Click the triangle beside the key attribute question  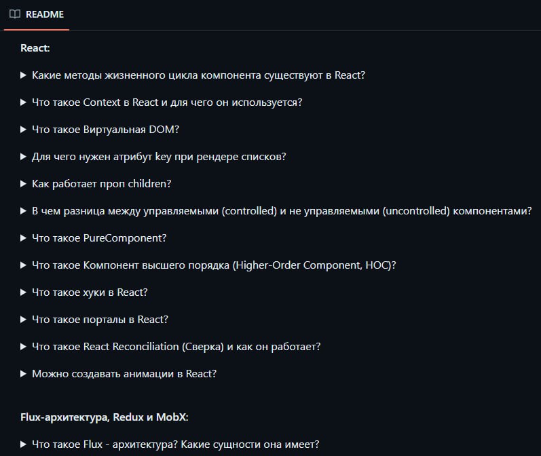pyautogui.click(x=24, y=157)
